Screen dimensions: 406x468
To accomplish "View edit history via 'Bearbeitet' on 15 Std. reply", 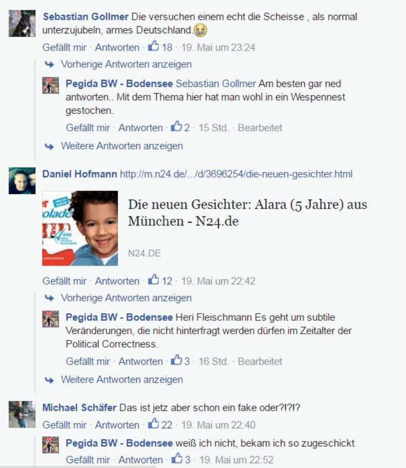I will click(x=260, y=128).
